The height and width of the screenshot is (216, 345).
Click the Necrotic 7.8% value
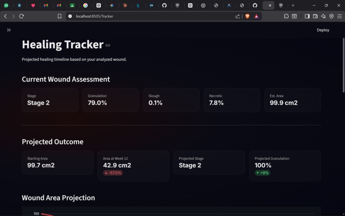[x=216, y=103]
